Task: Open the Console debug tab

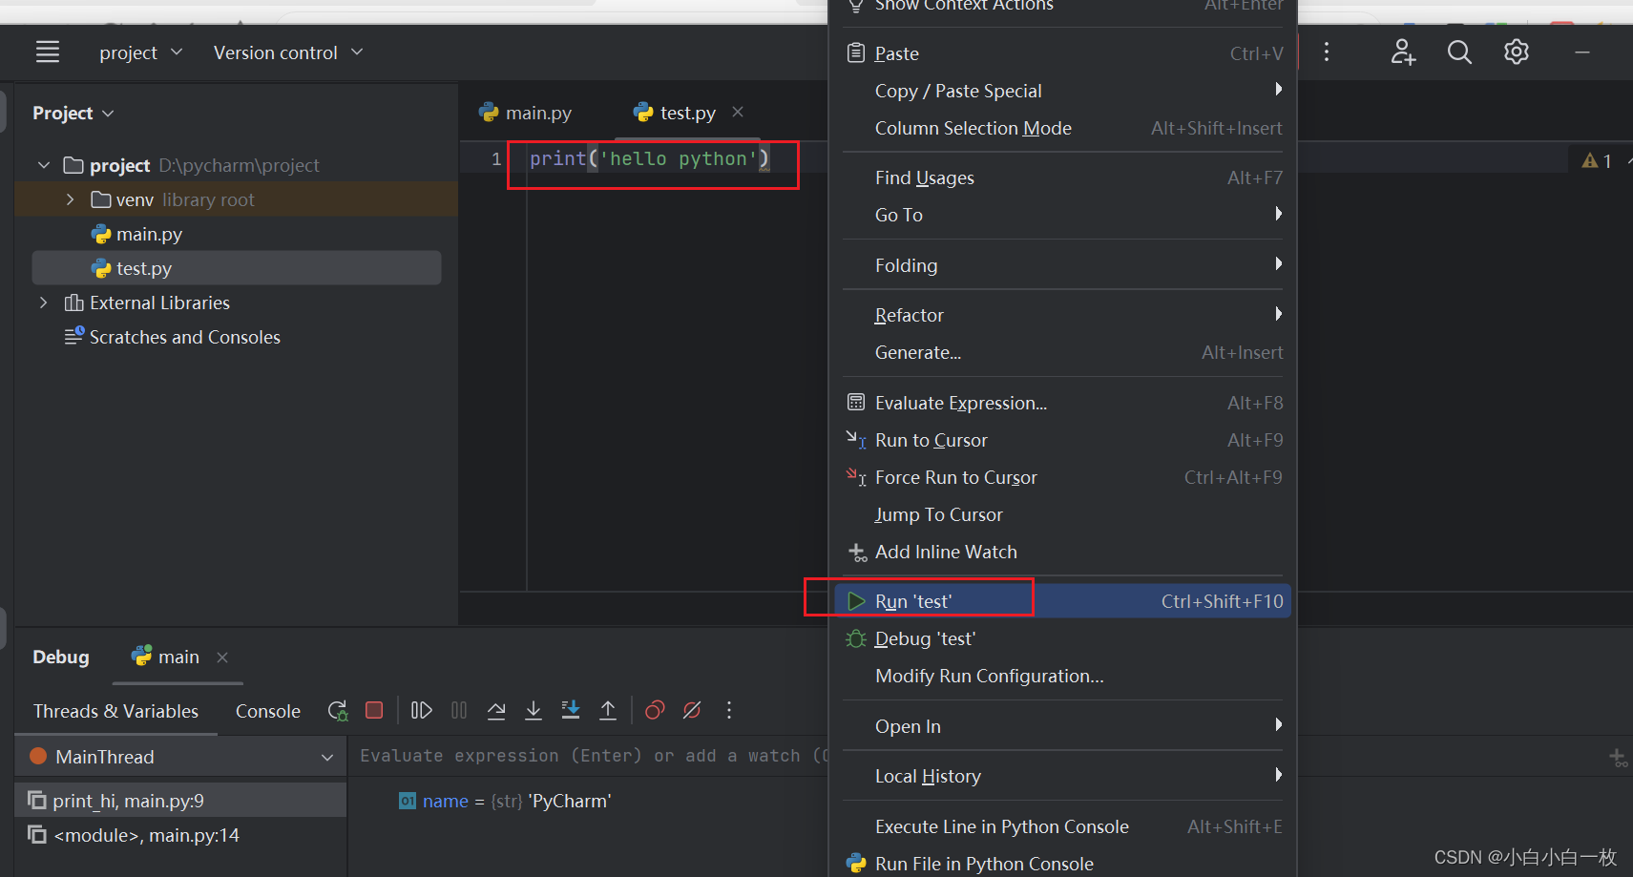Action: click(x=268, y=711)
